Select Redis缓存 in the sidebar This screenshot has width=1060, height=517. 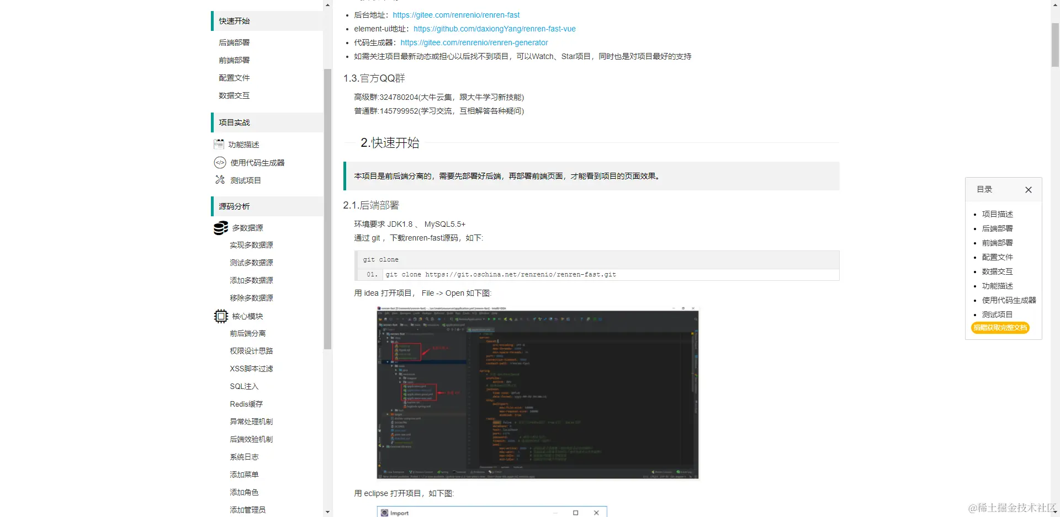tap(246, 404)
